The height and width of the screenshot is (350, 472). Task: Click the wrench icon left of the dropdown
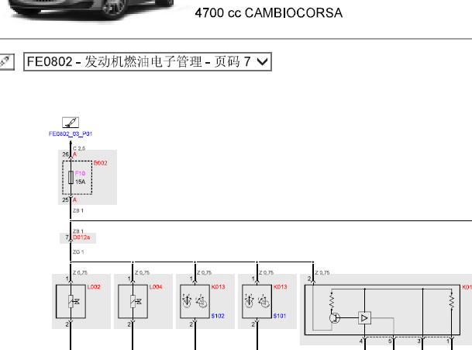tap(6, 62)
